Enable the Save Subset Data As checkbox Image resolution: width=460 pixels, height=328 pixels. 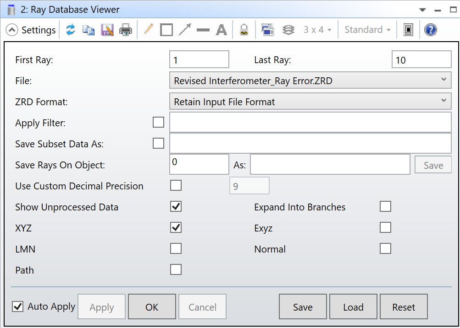[158, 143]
